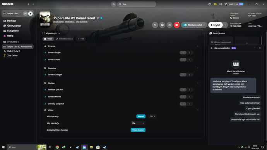Open the help question mark icon in header
Image resolution: width=267 pixels, height=150 pixels.
(x=162, y=25)
